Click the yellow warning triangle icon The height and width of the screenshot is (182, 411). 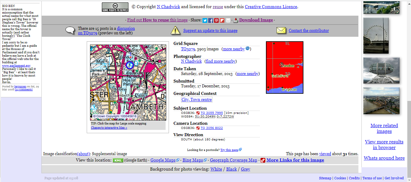point(176,30)
